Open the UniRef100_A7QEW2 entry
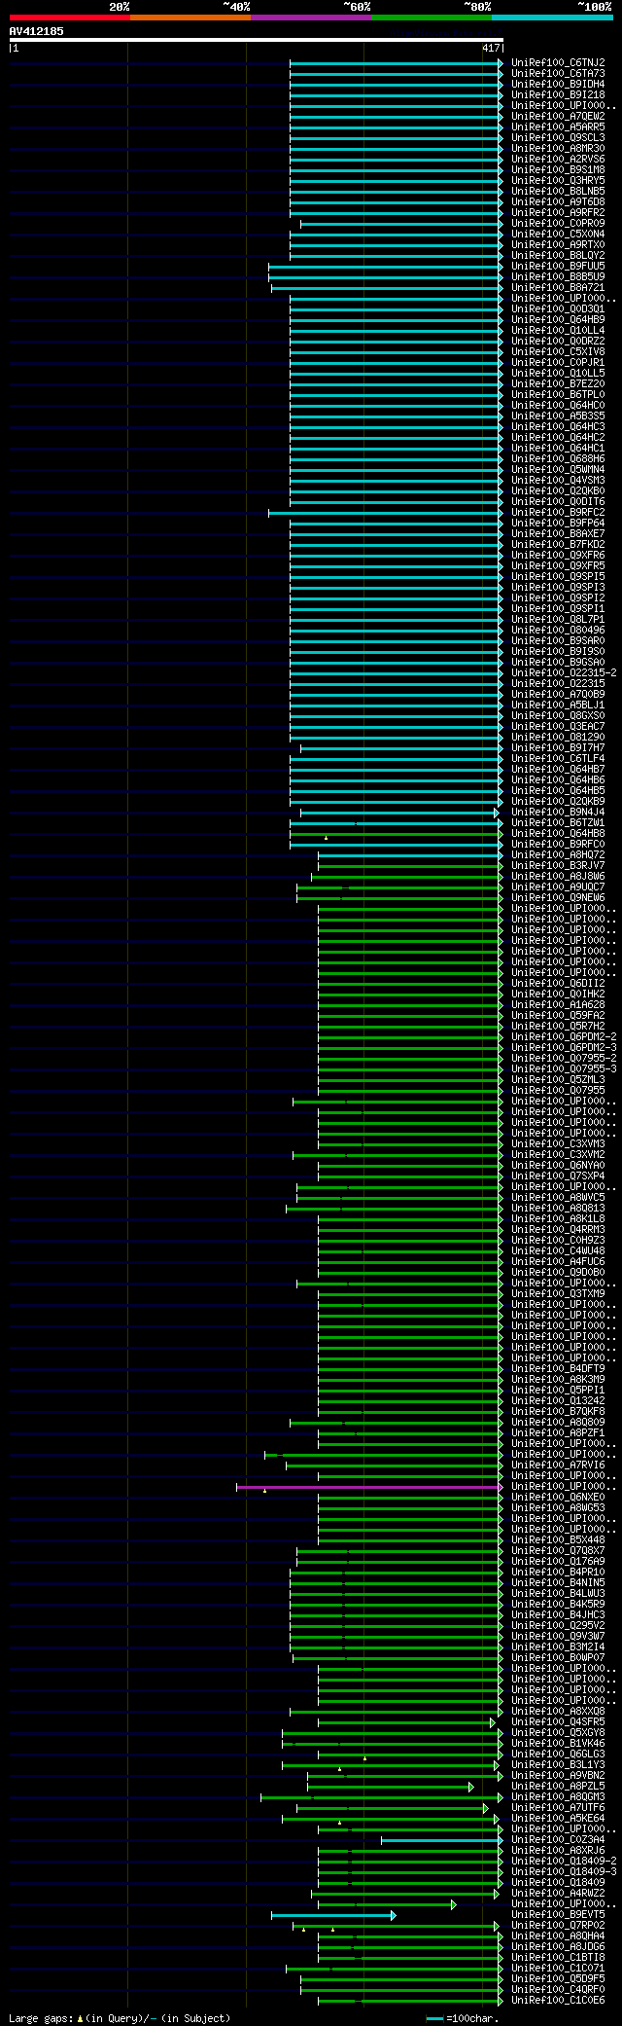 click(558, 117)
